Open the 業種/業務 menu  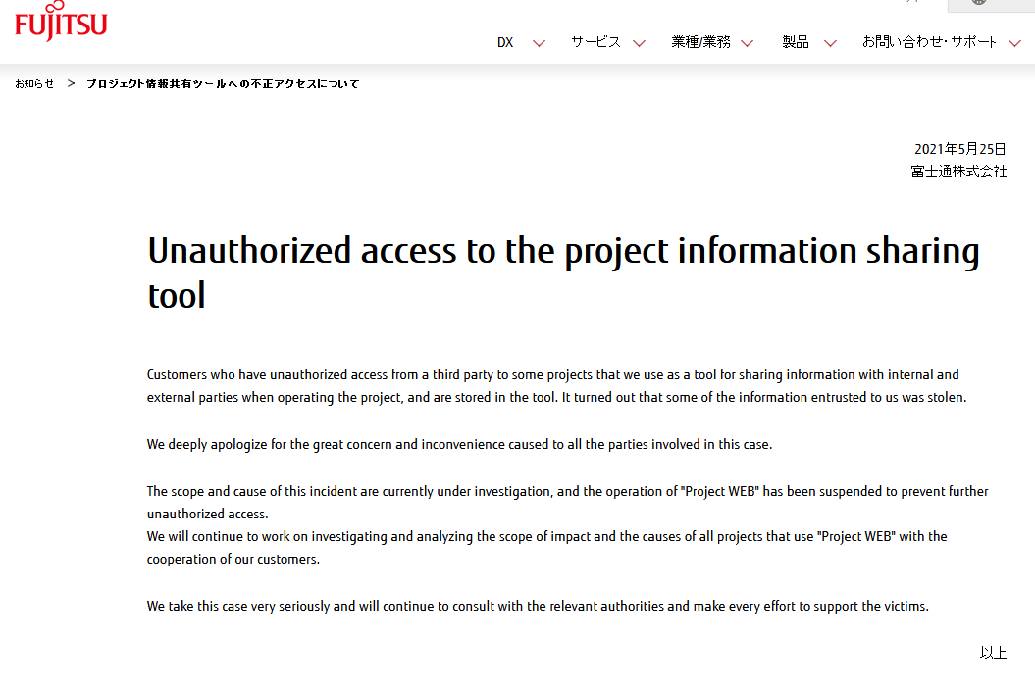click(x=700, y=42)
